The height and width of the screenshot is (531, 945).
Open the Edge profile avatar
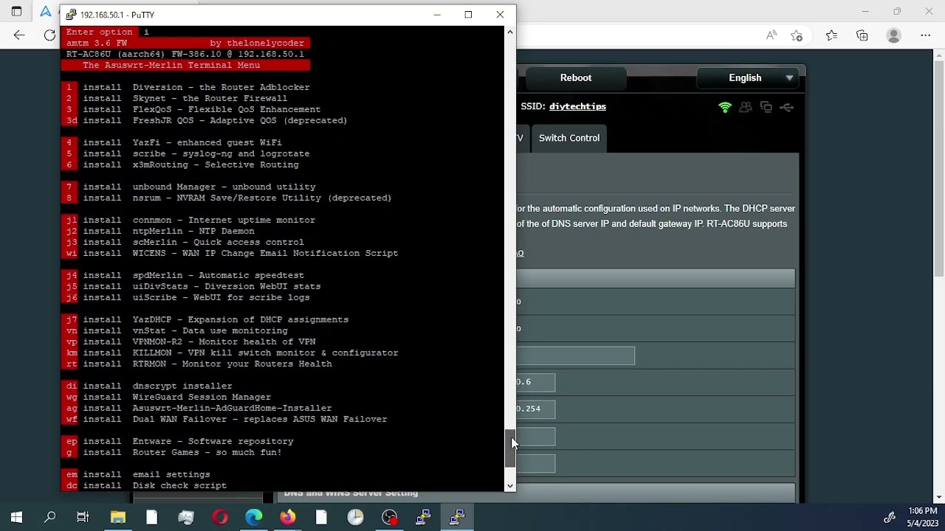pyautogui.click(x=894, y=35)
